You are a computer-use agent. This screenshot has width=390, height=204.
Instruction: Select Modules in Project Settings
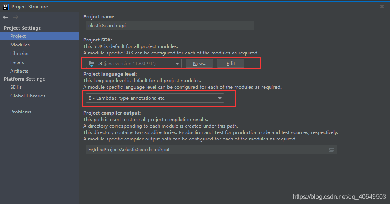click(x=20, y=45)
